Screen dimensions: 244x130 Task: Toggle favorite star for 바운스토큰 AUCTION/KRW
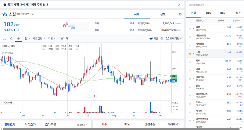(190, 37)
